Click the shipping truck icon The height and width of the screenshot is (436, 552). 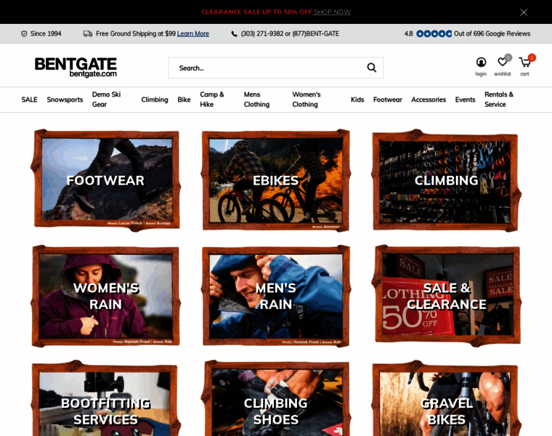coord(88,34)
